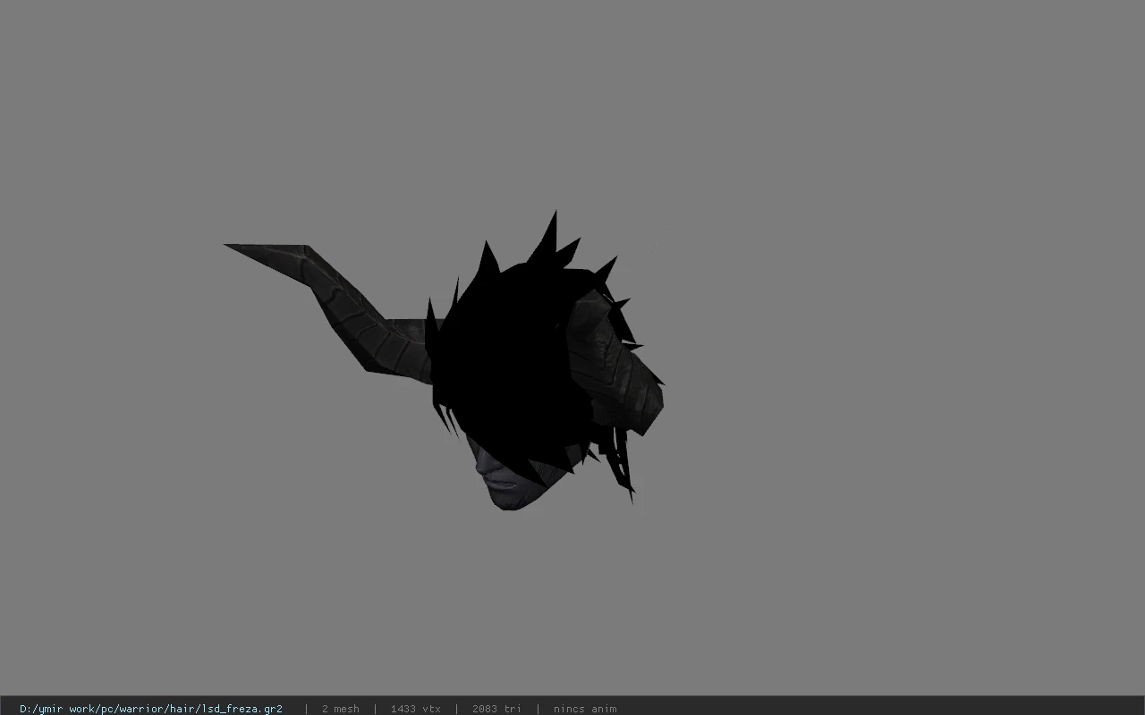The width and height of the screenshot is (1145, 715).
Task: Click the '1433 vtx' vertex count
Action: (x=415, y=709)
